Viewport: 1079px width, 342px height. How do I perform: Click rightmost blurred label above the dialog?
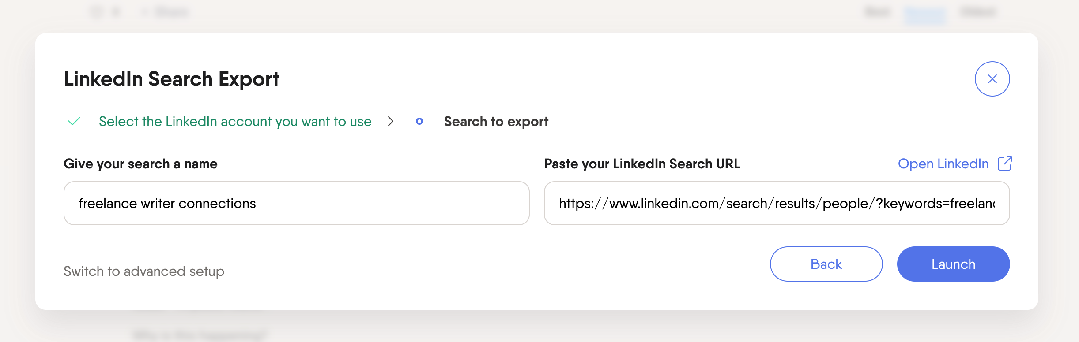[x=977, y=12]
